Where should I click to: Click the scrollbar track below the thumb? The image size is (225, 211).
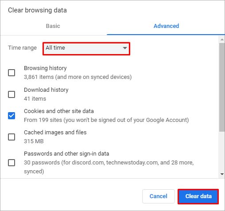coord(222,152)
